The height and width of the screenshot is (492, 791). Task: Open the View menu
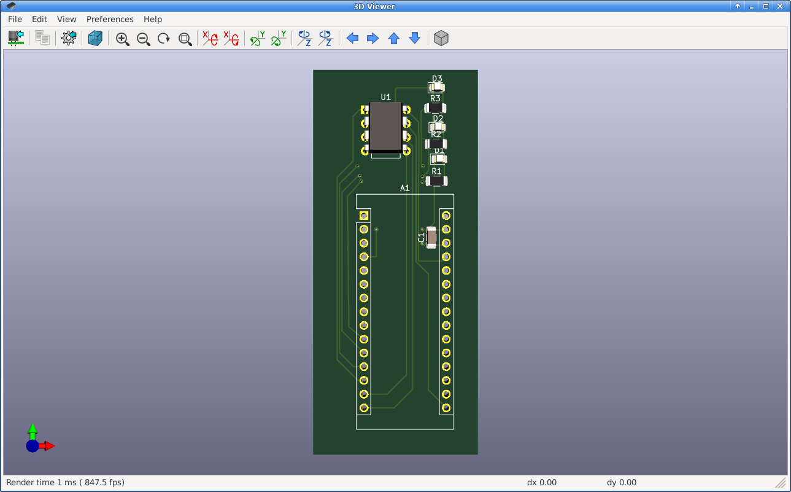[67, 19]
